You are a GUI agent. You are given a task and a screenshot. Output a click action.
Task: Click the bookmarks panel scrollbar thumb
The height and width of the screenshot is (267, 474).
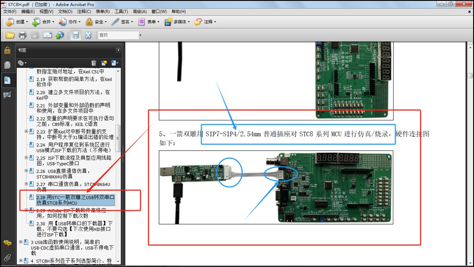(x=118, y=138)
